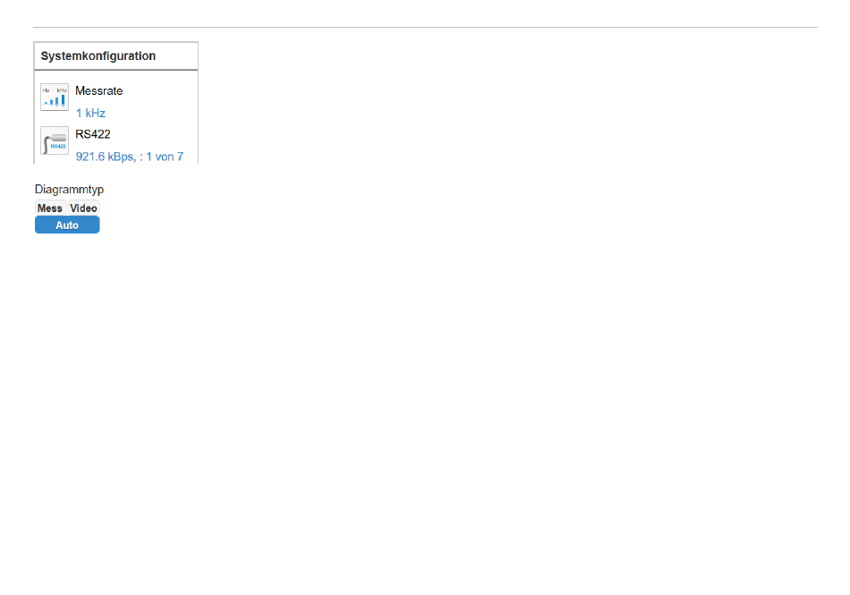Click the 1 kHz link

point(90,114)
